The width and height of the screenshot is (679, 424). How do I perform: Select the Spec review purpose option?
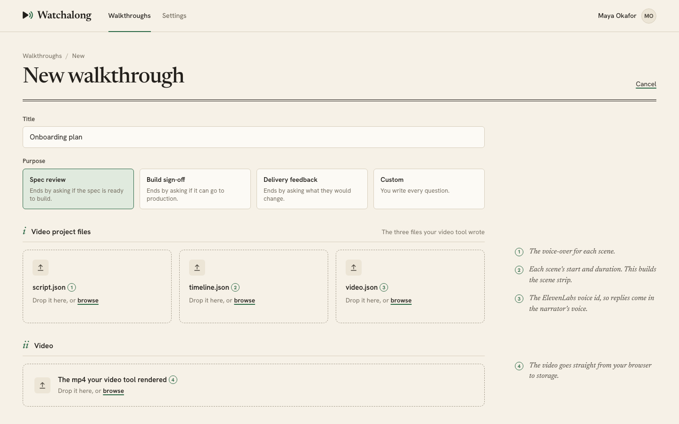click(x=78, y=189)
